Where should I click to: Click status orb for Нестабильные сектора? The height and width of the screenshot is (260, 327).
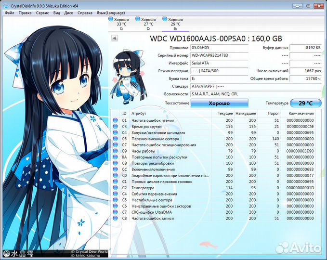[x=115, y=200]
